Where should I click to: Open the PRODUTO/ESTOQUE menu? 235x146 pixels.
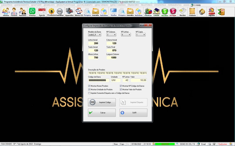[66, 5]
